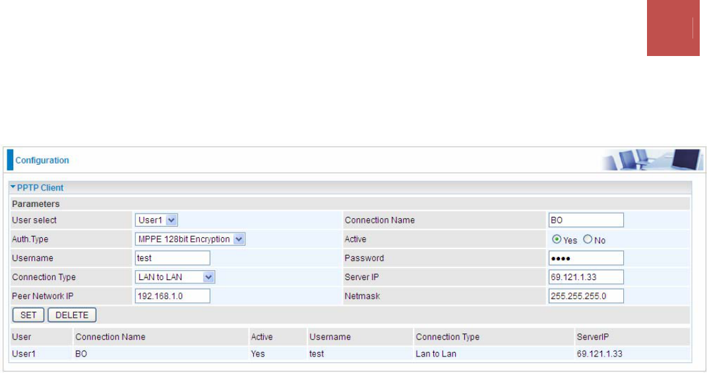Click the Username input field
This screenshot has width=707, height=373.
pos(172,258)
